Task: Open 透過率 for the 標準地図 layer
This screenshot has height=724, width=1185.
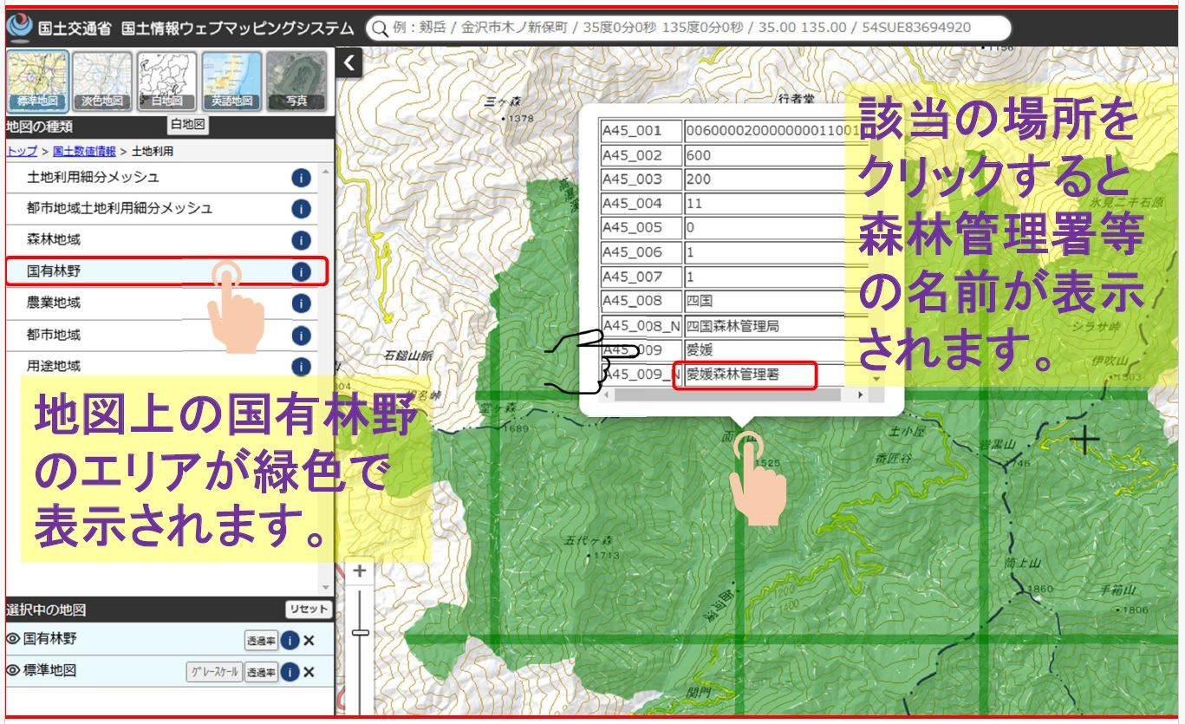Action: [261, 672]
